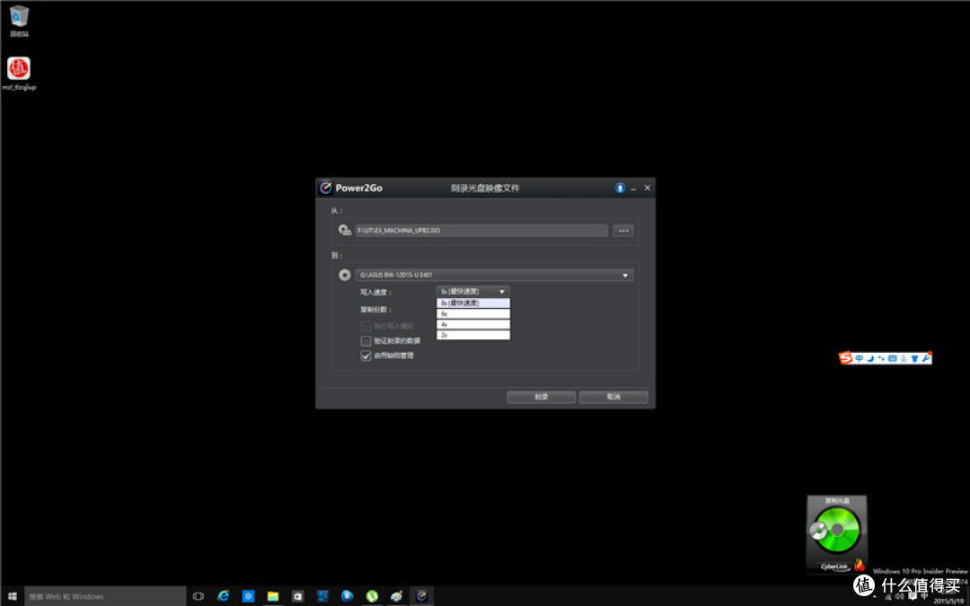Open Task View from the taskbar
The image size is (970, 606).
198,596
